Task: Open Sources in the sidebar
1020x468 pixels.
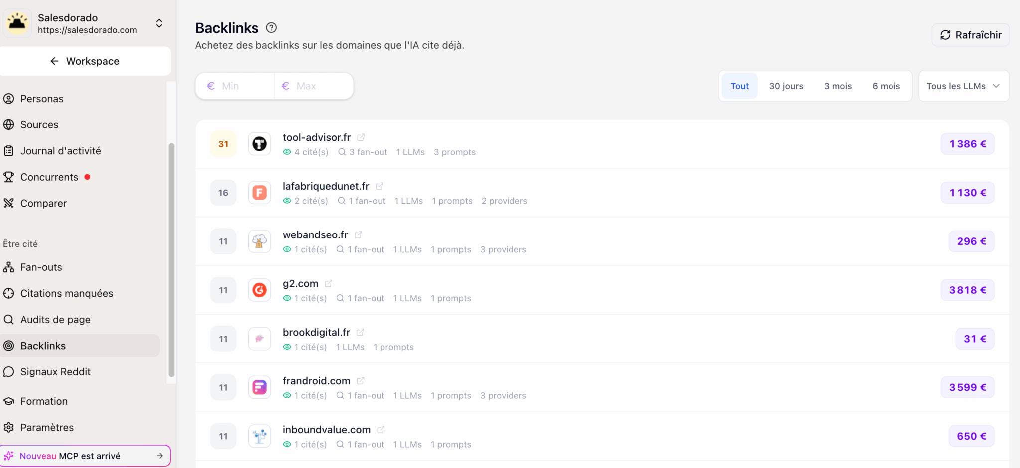Action: click(x=80, y=125)
